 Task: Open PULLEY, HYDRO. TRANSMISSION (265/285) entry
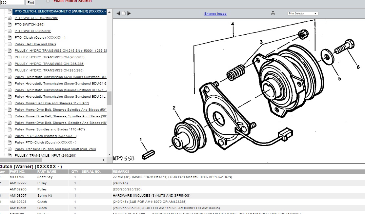point(49,57)
